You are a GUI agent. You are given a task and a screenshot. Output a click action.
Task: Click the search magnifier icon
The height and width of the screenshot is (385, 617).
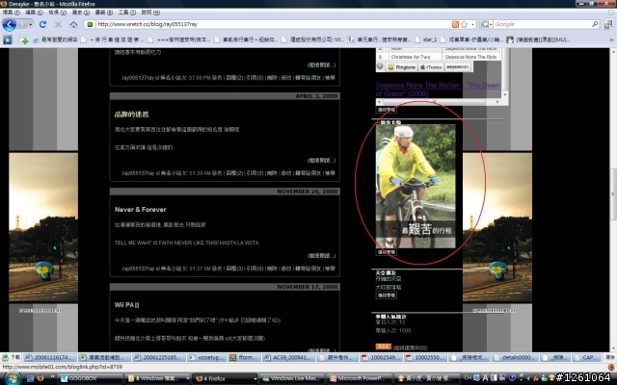595,24
